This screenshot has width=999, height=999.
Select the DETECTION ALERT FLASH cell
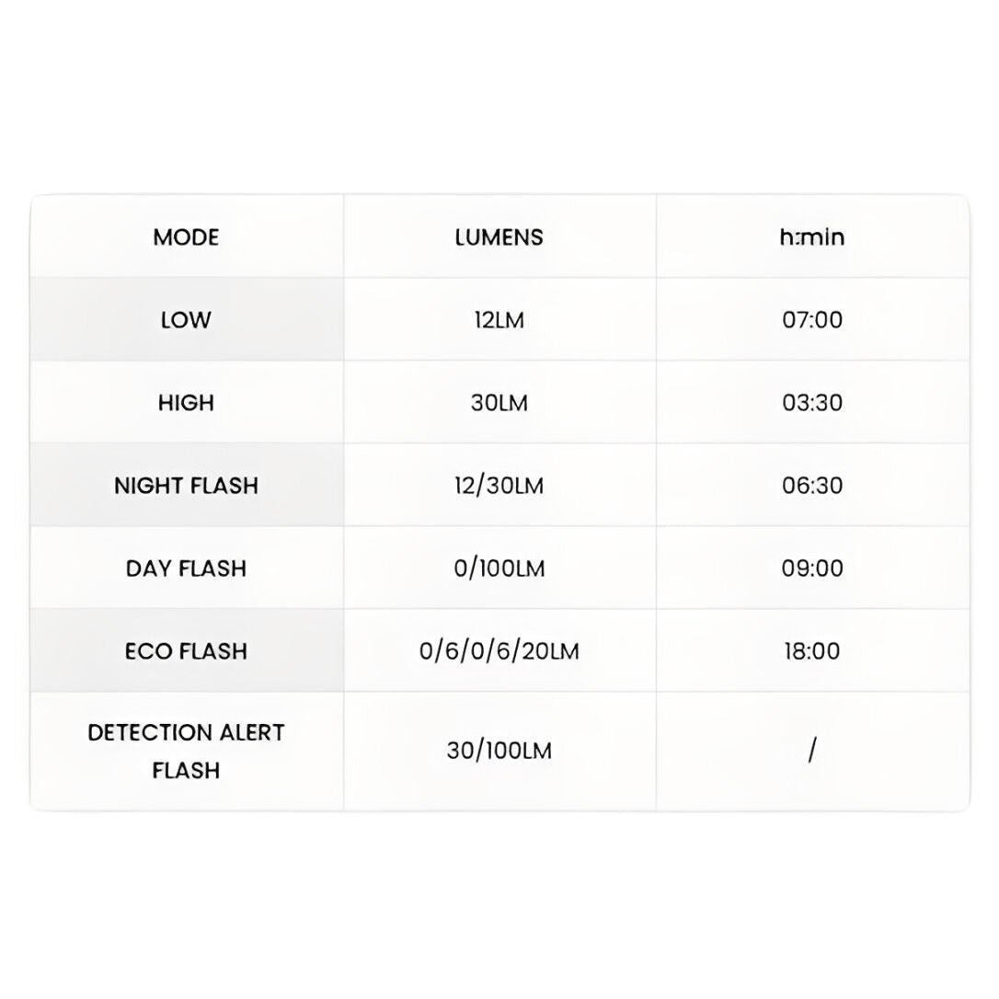coord(186,752)
